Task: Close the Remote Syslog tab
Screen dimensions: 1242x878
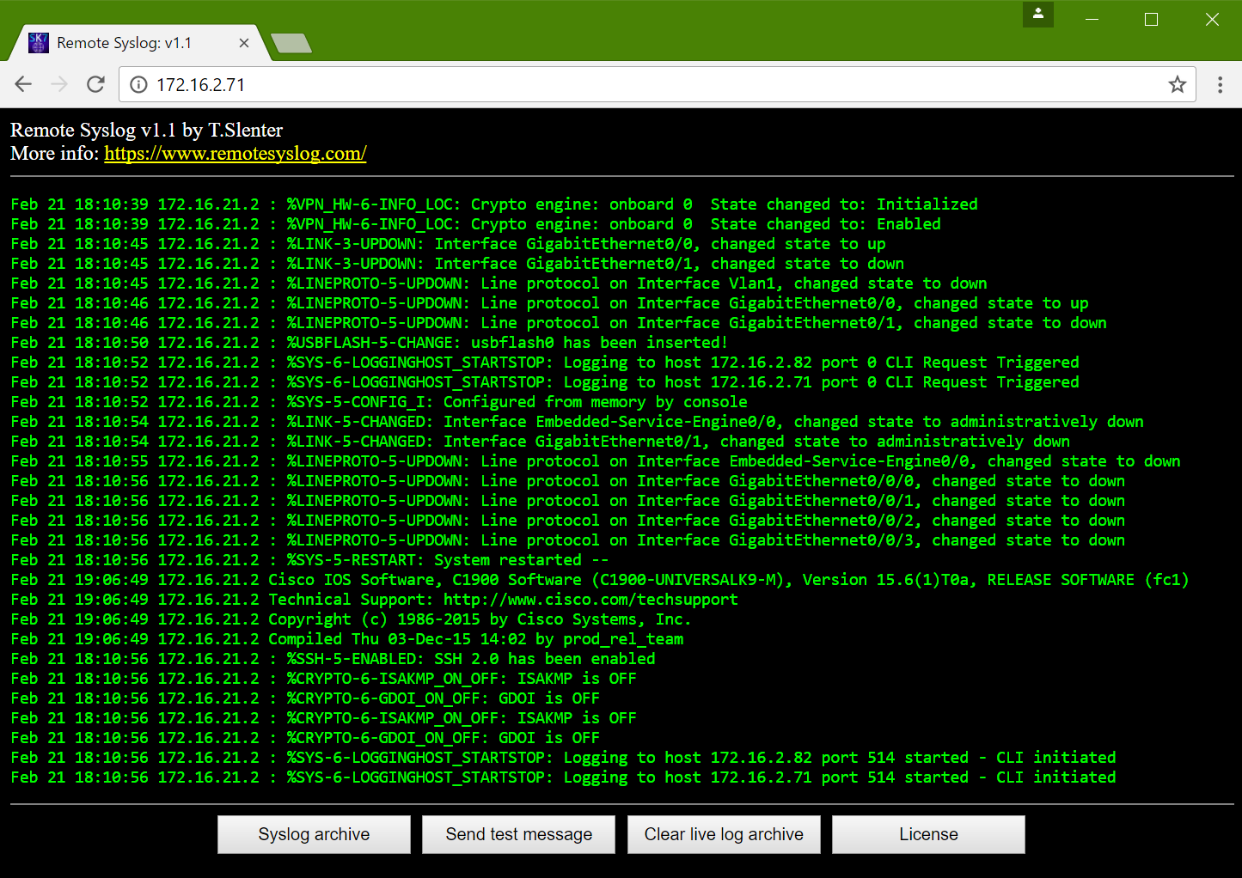Action: 243,42
